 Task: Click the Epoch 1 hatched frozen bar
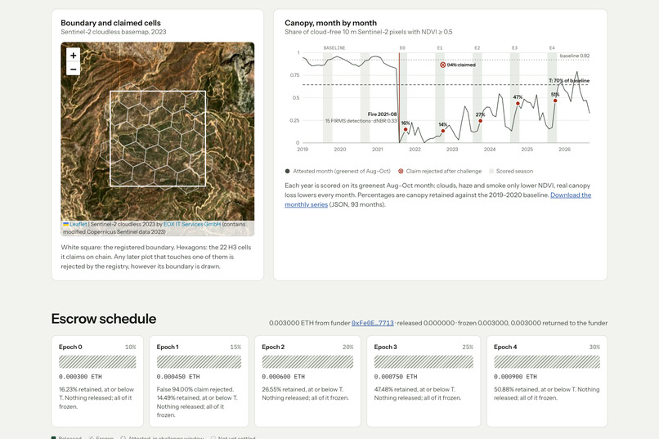coord(199,361)
